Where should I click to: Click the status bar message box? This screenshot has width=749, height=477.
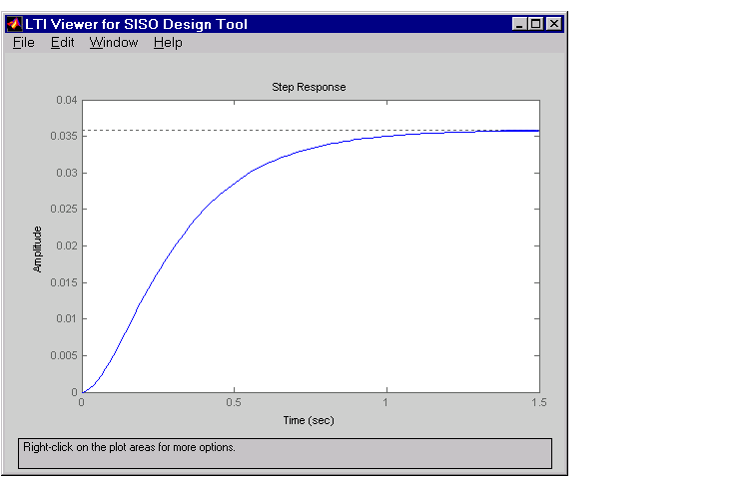[286, 453]
